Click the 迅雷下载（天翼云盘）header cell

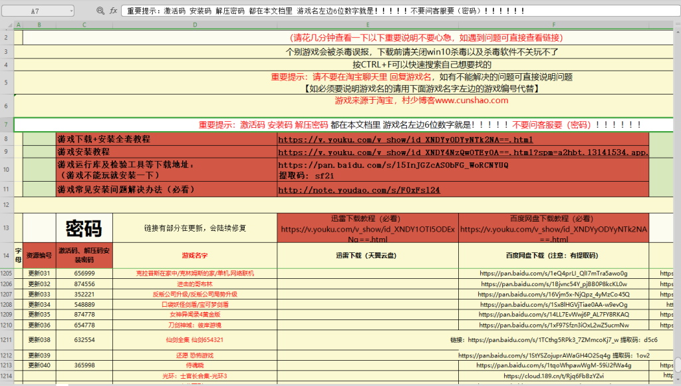click(x=368, y=256)
